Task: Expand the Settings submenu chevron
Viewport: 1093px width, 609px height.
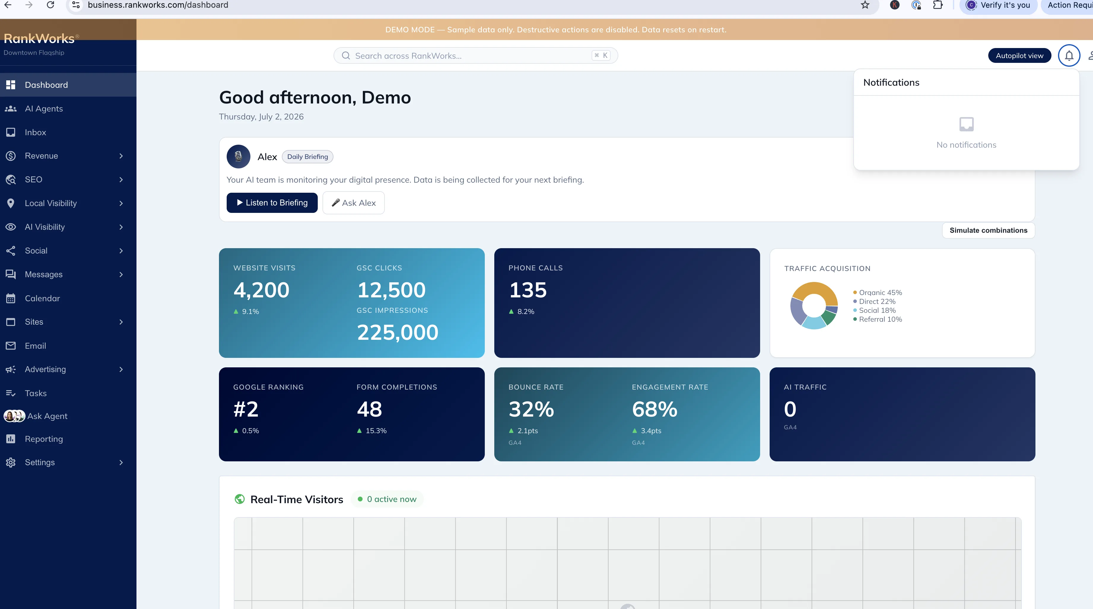Action: click(x=121, y=463)
